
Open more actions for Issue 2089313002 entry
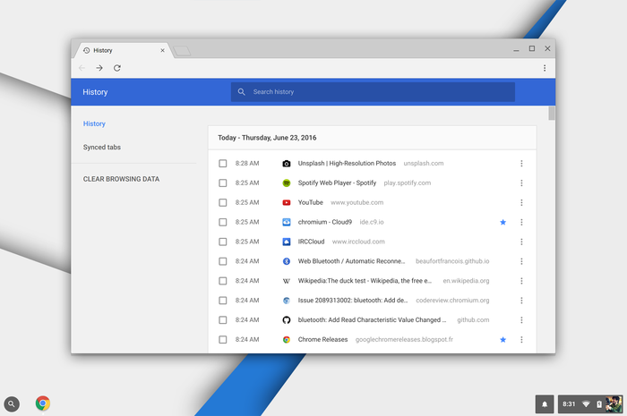pos(521,301)
